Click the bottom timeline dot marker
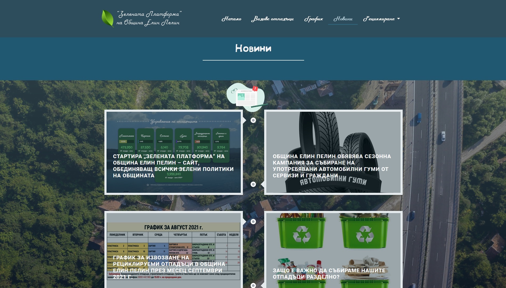The width and height of the screenshot is (506, 288). click(x=253, y=285)
